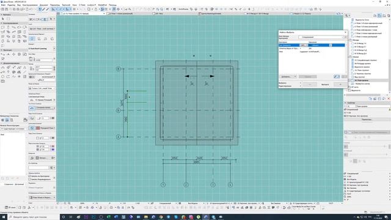The image size is (391, 220).
Task: Select the Text tool with letter A
Action: tap(24, 68)
